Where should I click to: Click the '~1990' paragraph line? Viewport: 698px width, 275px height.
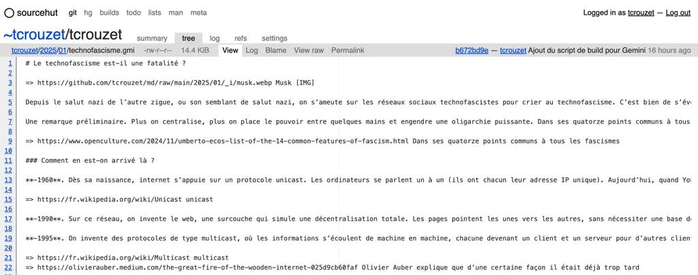[x=359, y=219]
